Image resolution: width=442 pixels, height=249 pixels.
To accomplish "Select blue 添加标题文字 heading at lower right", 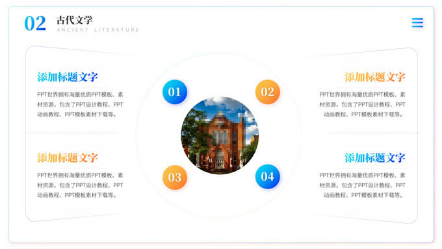I will (x=375, y=157).
